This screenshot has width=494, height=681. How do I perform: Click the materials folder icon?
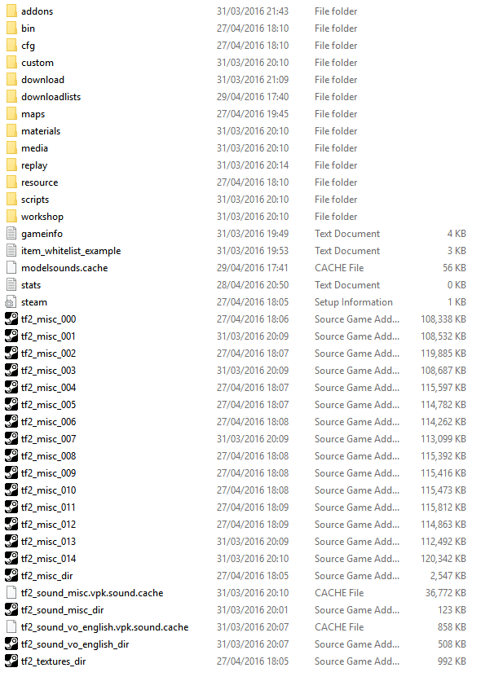[11, 131]
